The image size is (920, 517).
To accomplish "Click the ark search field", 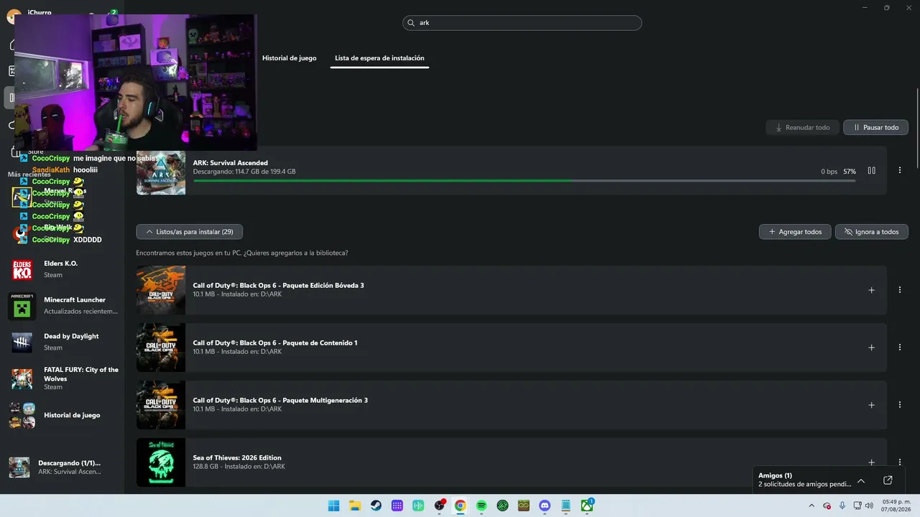I will point(522,23).
